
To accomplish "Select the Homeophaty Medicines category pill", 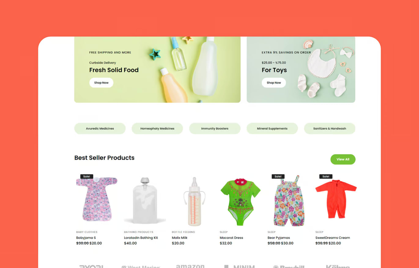I will tap(157, 129).
